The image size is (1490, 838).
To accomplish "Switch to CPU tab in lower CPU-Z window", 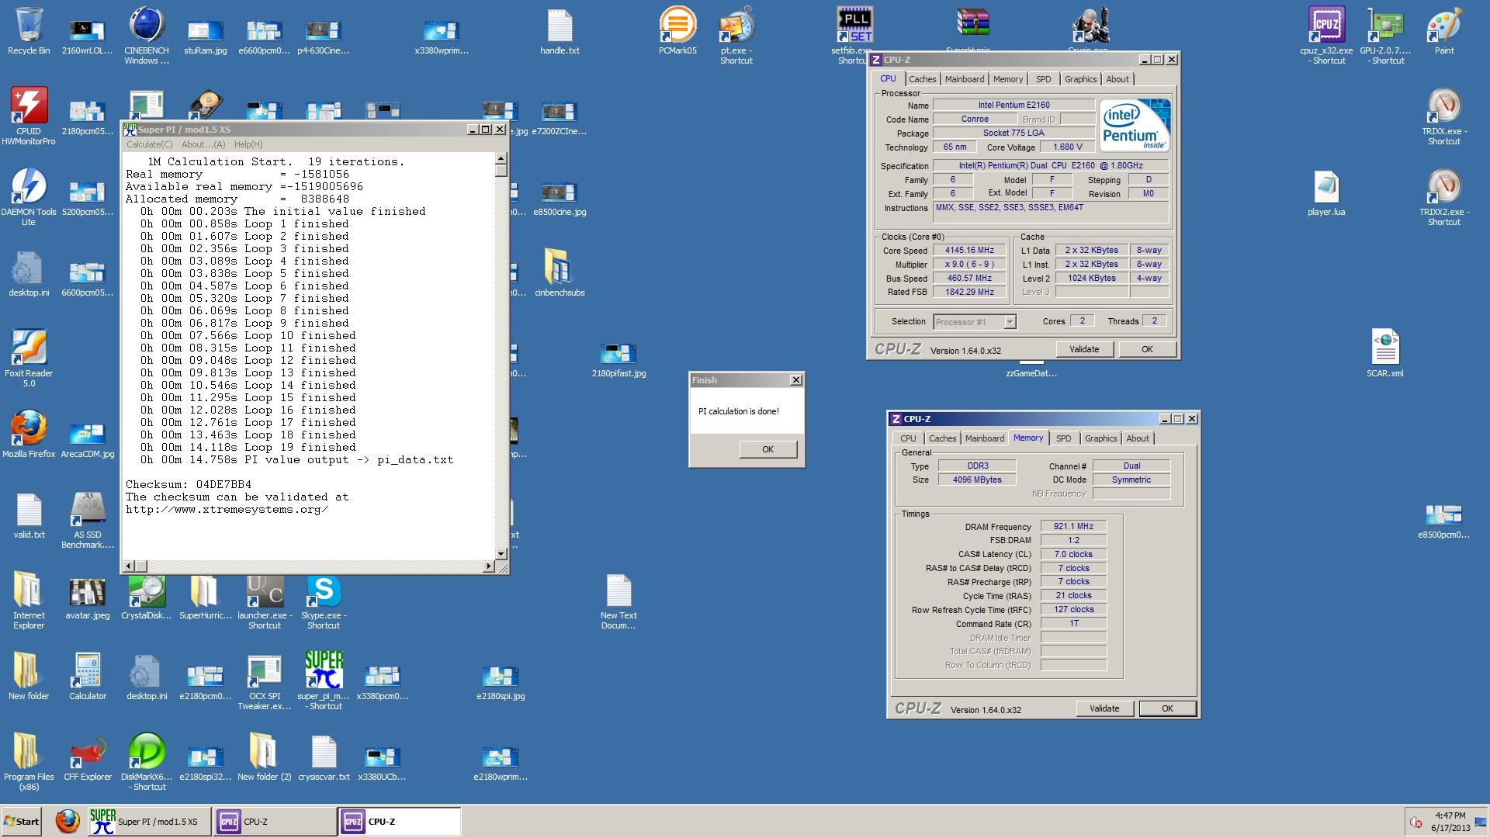I will click(x=908, y=438).
